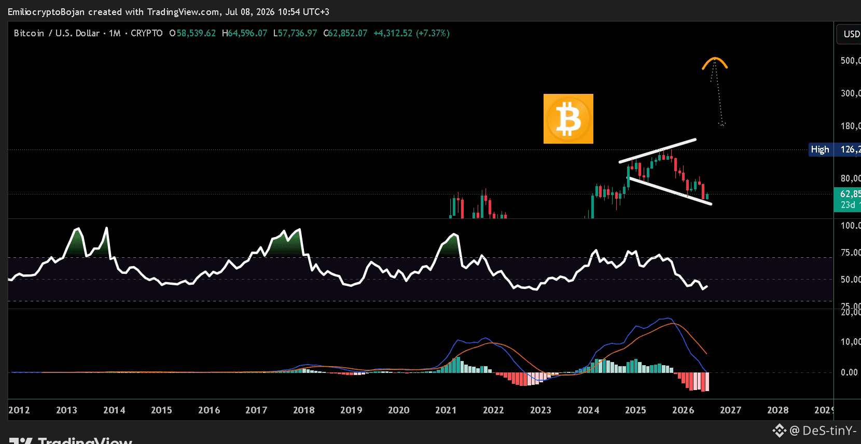
Task: Click the orange Bitcoin logo on the chart
Action: pos(568,119)
